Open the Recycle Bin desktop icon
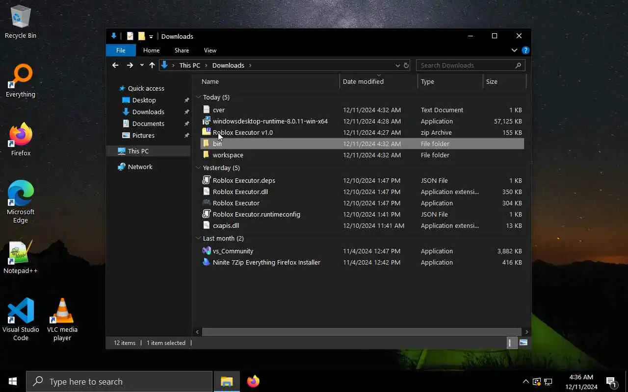 click(21, 22)
